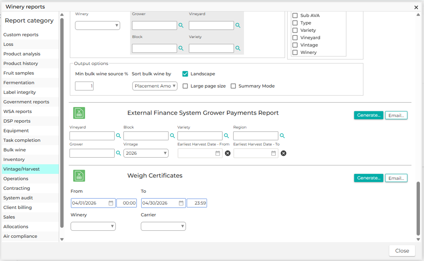Check the Vineyard checkbox

click(x=295, y=38)
